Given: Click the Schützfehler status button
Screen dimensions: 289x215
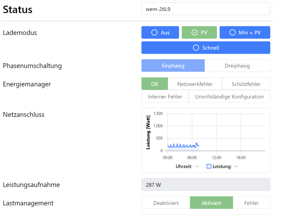Looking at the screenshot, I should point(246,84).
